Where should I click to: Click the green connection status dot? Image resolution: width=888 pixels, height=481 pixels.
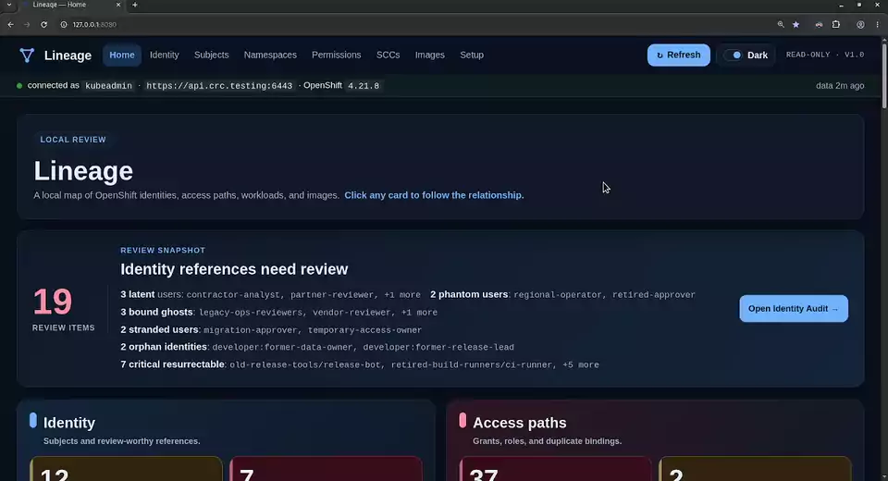[x=19, y=85]
